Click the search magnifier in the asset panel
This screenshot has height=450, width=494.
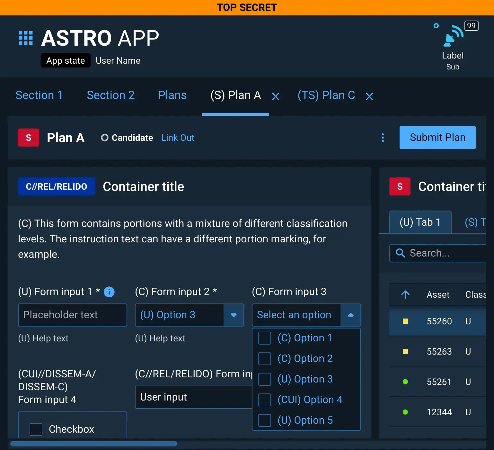click(400, 253)
